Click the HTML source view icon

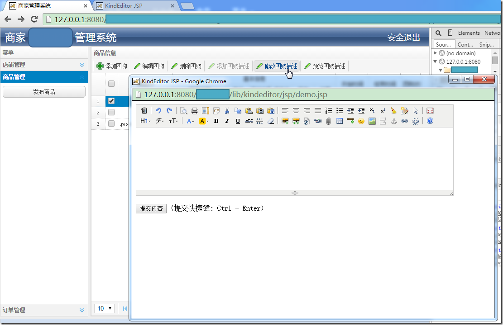(144, 111)
